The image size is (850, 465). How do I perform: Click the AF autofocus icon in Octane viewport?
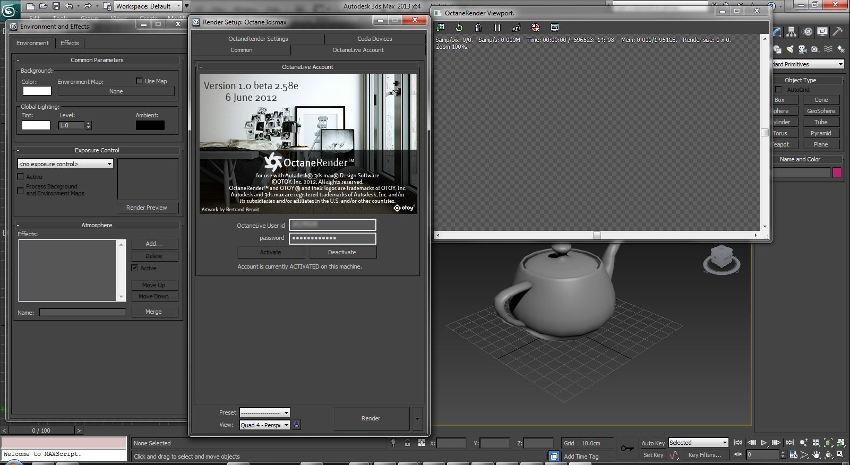516,28
